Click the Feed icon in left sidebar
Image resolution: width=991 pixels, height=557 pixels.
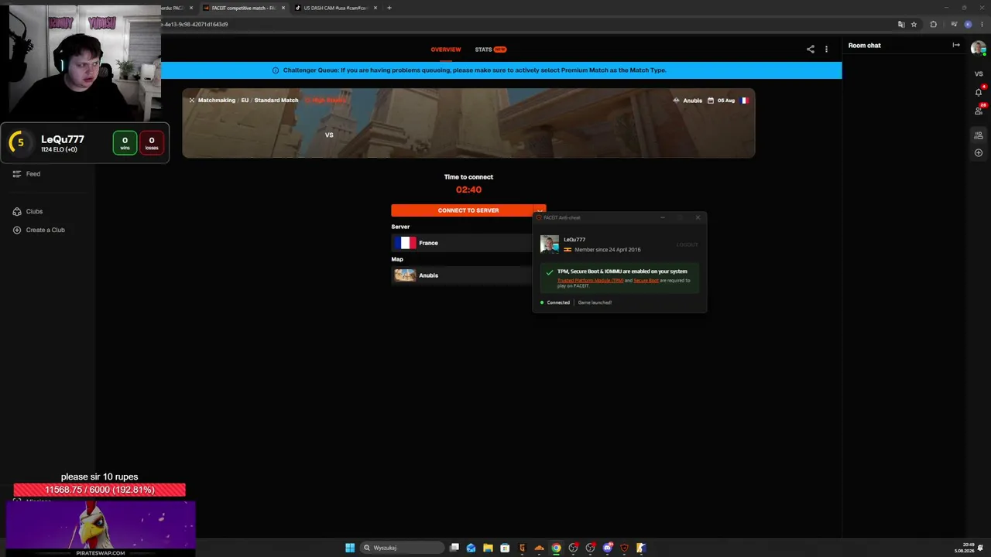tap(17, 174)
